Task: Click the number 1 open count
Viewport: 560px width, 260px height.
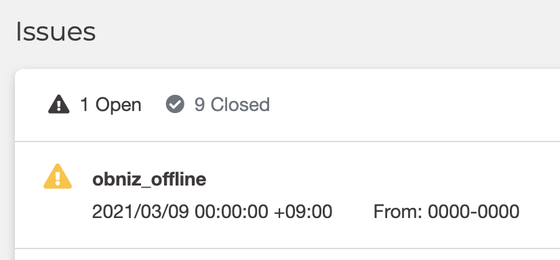Action: (x=85, y=105)
